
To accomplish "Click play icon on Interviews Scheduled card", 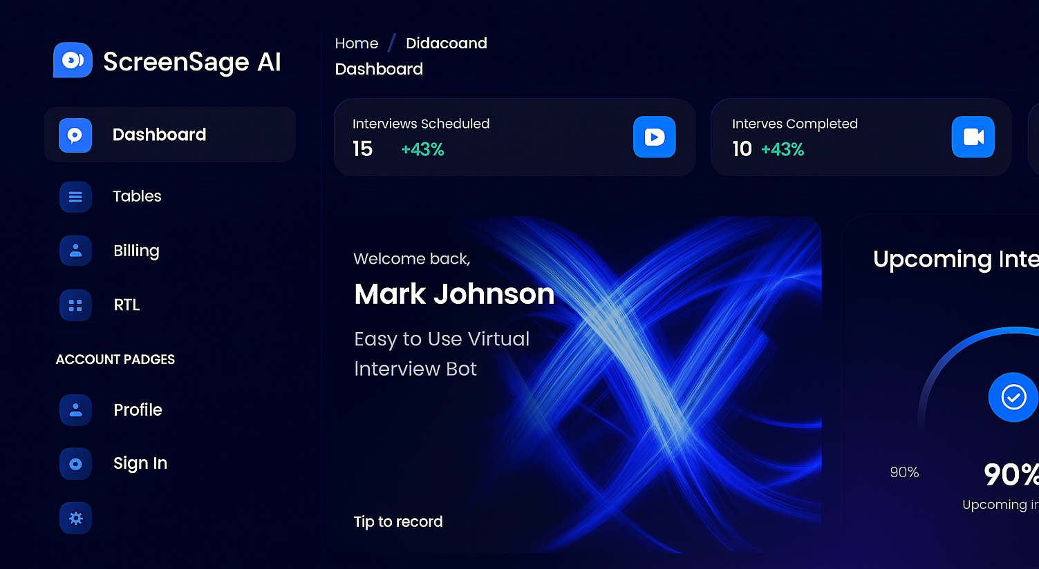I will [654, 137].
